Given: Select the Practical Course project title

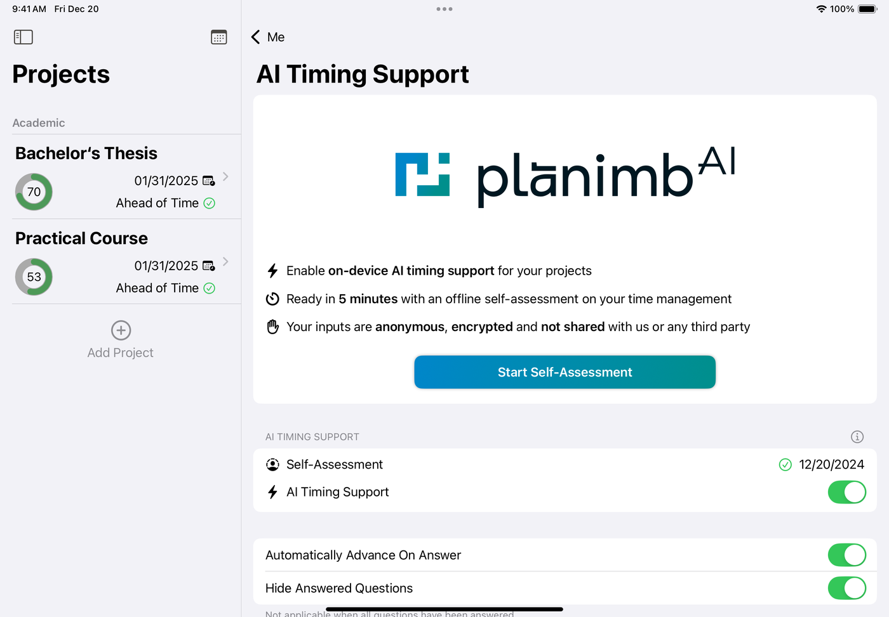Looking at the screenshot, I should coord(81,238).
